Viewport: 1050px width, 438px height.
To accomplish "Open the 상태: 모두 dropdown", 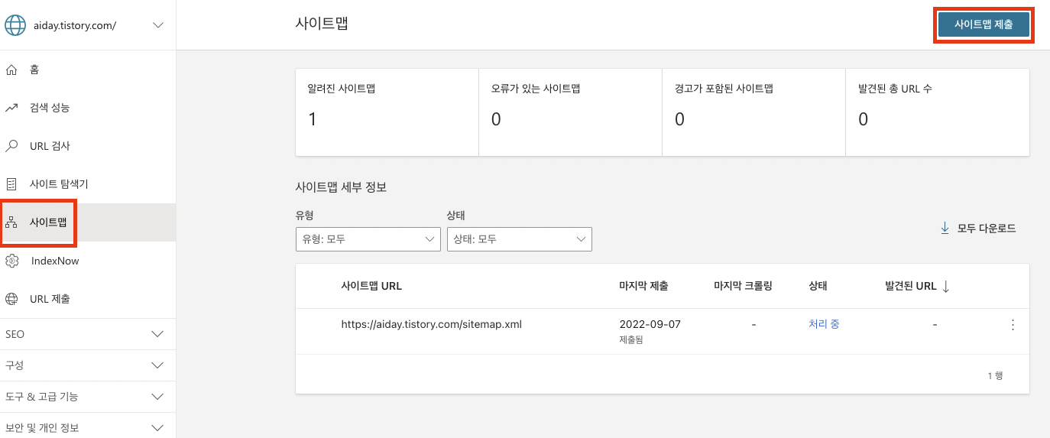I will pyautogui.click(x=520, y=238).
